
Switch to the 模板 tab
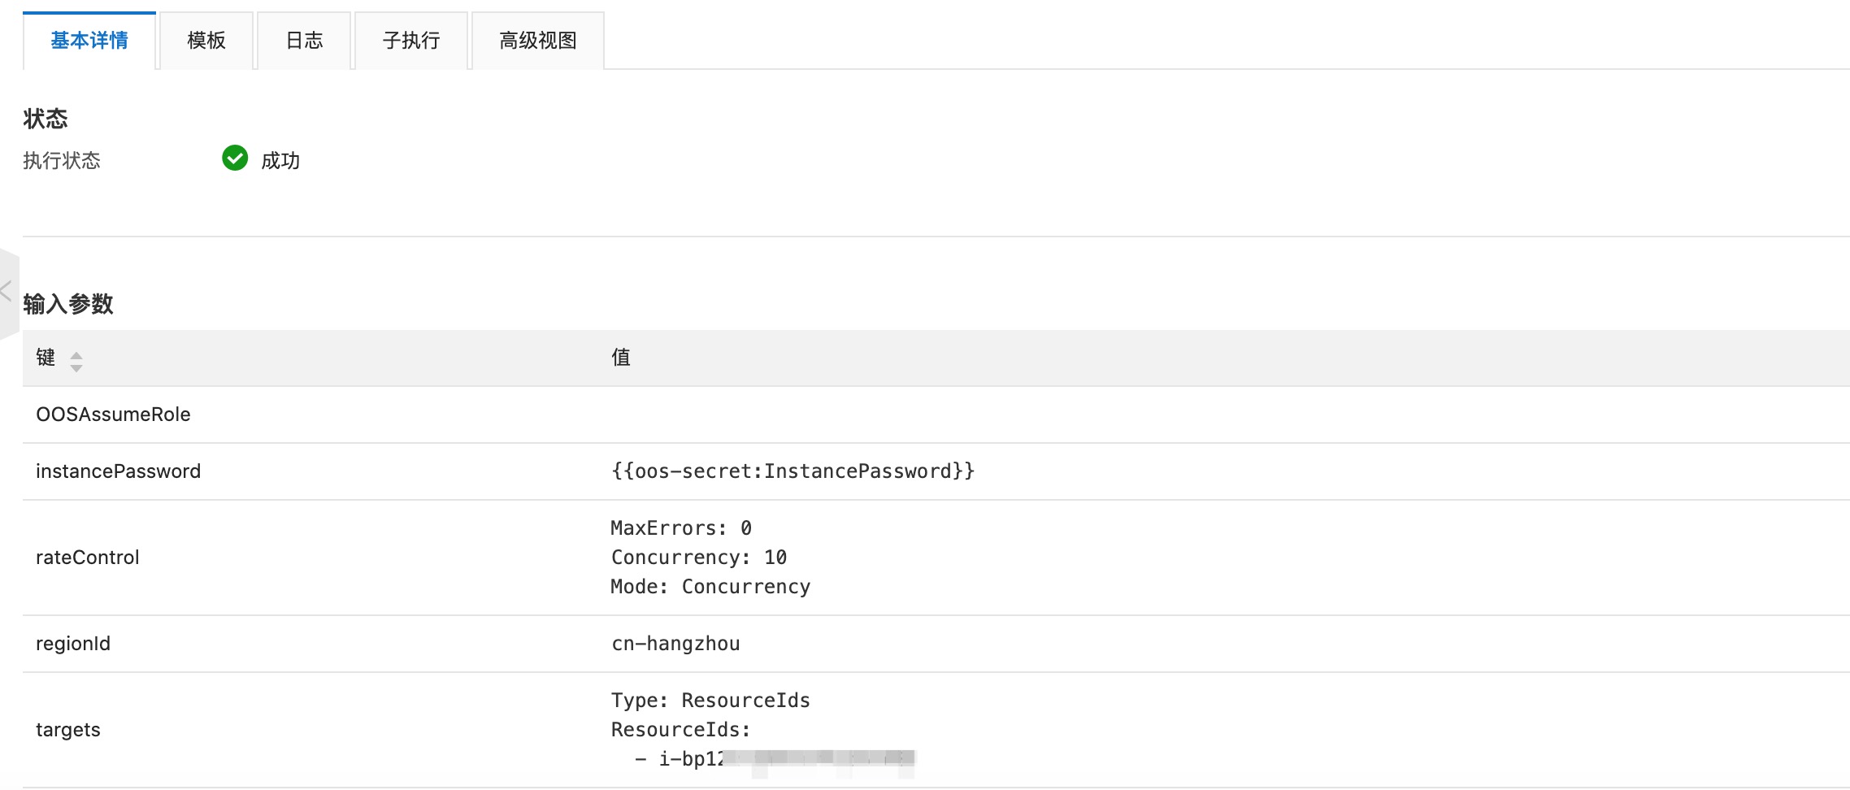pyautogui.click(x=206, y=41)
